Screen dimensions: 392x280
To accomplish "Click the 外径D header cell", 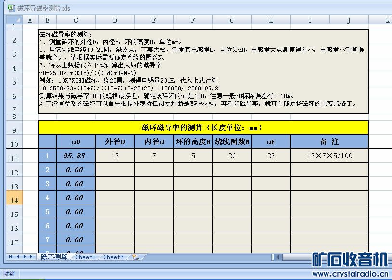I will click(115, 141).
